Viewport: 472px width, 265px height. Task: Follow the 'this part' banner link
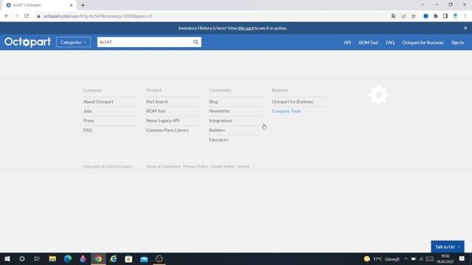tap(246, 28)
